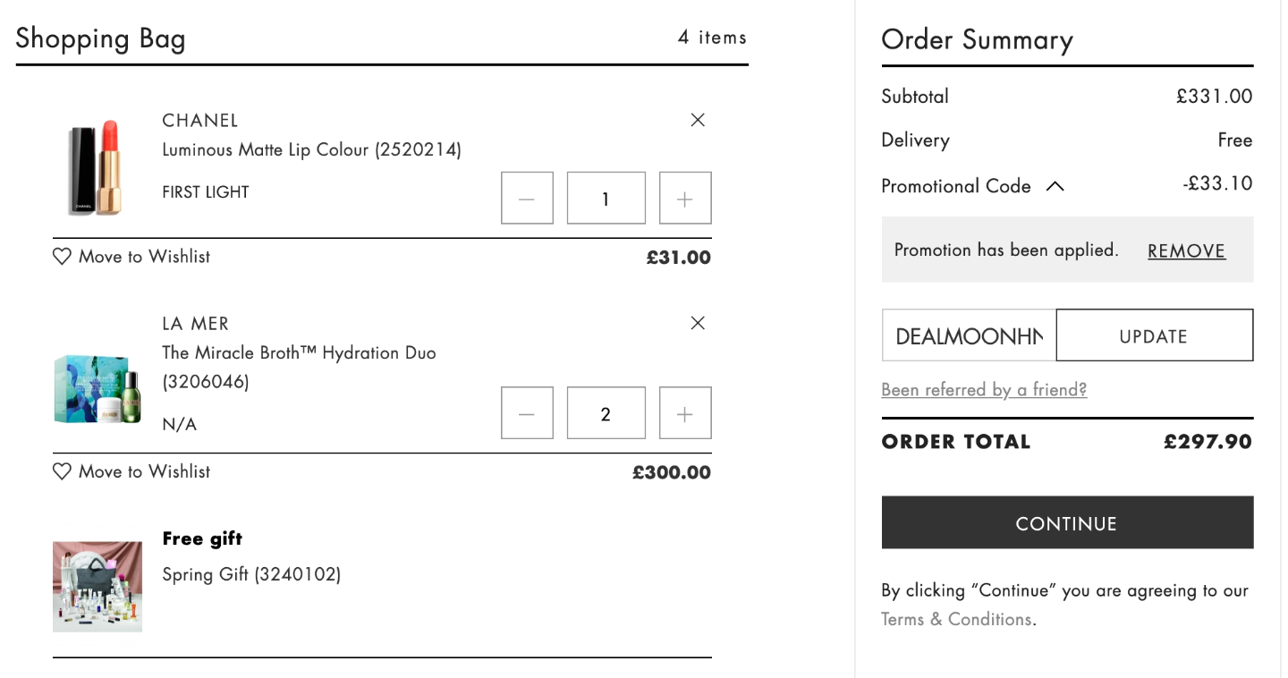1288x678 pixels.
Task: Remove La Mer Hydration Duo with X
Action: 698,323
